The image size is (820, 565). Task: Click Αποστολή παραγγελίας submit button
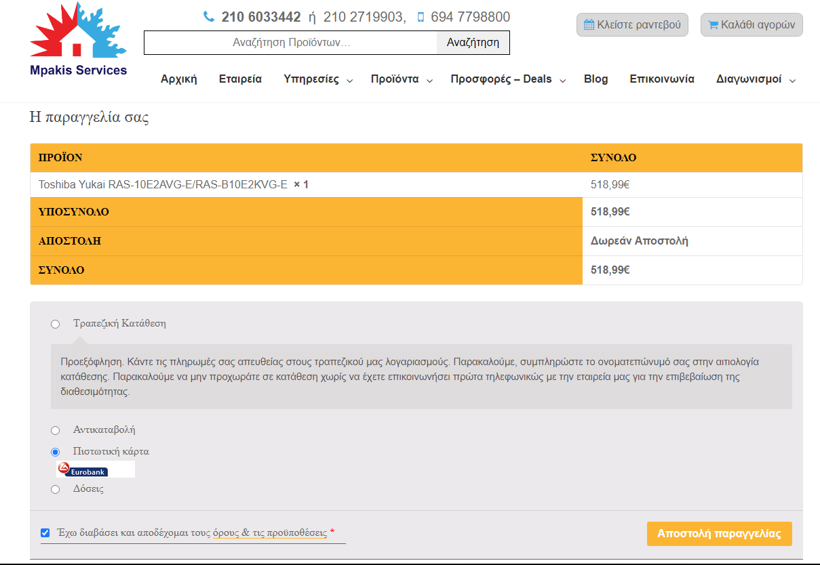(x=720, y=533)
